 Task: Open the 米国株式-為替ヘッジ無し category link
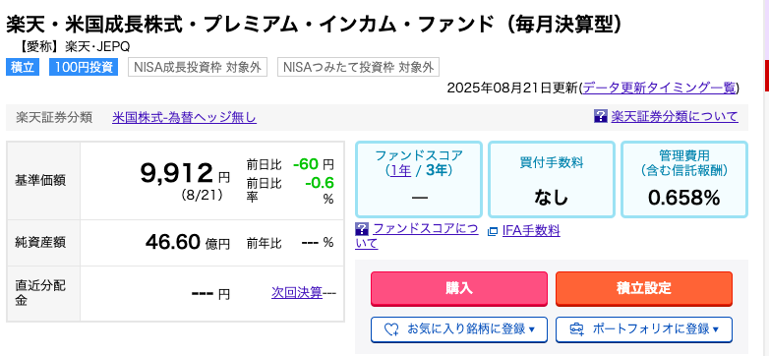pyautogui.click(x=184, y=118)
